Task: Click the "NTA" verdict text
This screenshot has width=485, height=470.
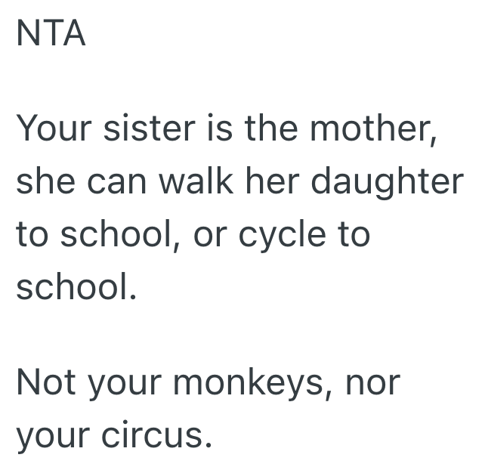Action: coord(51,35)
